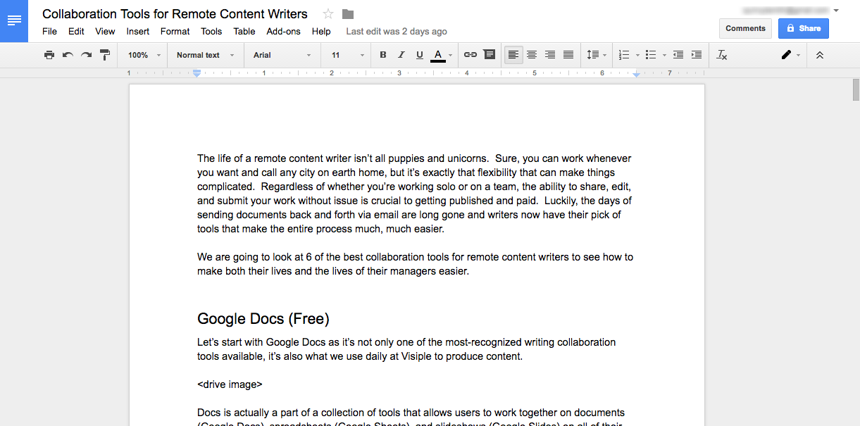Select the Paint format tool
The height and width of the screenshot is (426, 860).
click(x=105, y=55)
